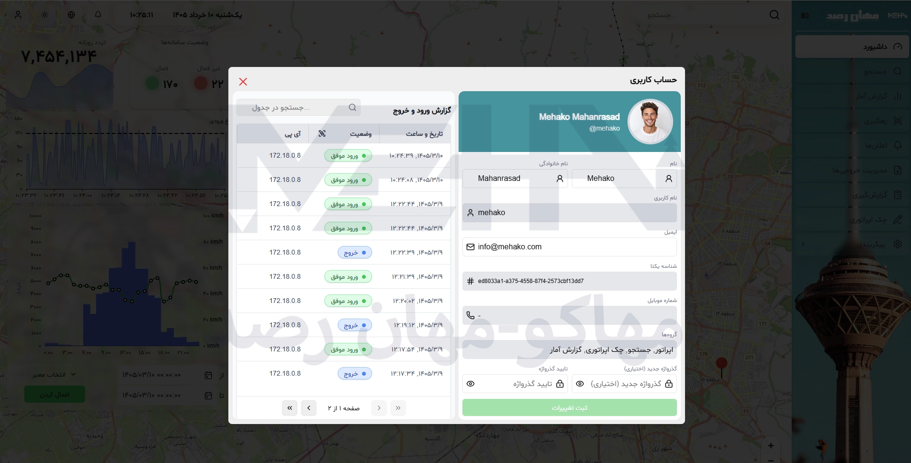911x463 pixels.
Task: Open the user profile icon in the top bar
Action: coord(18,15)
